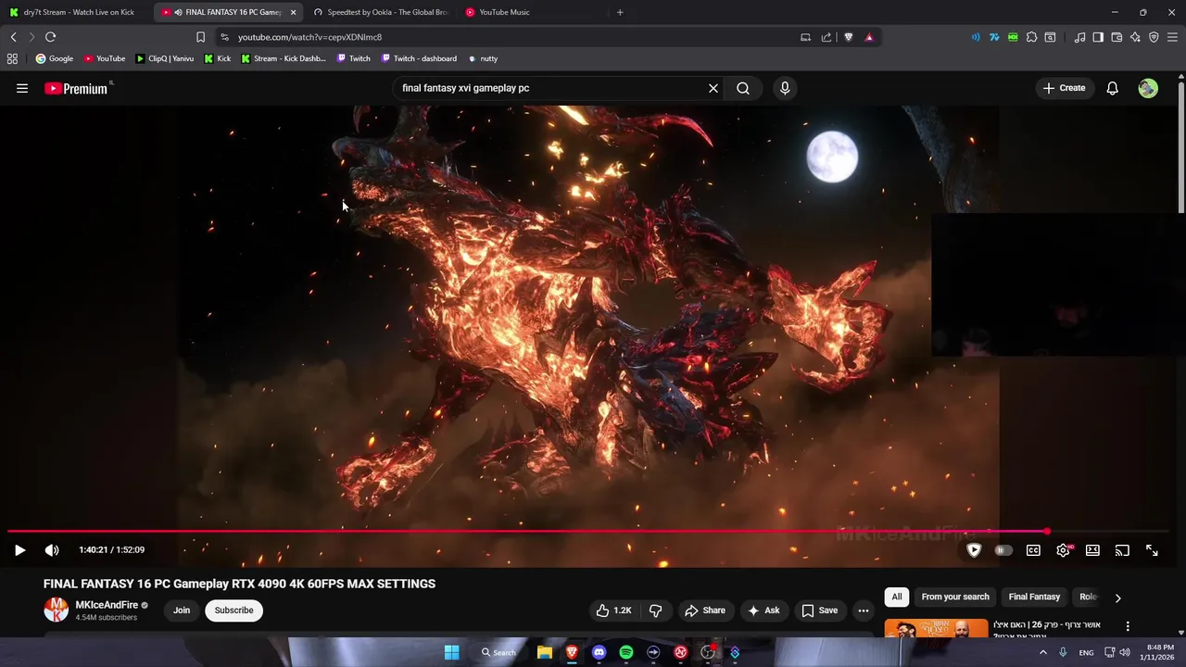Open Discord from taskbar
This screenshot has width=1186, height=667.
[599, 652]
